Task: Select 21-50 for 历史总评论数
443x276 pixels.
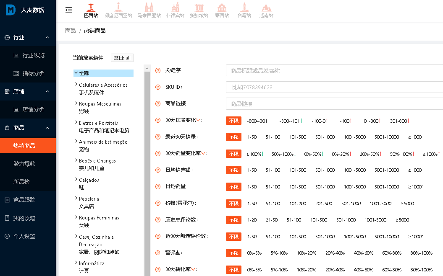Action: tap(272, 220)
